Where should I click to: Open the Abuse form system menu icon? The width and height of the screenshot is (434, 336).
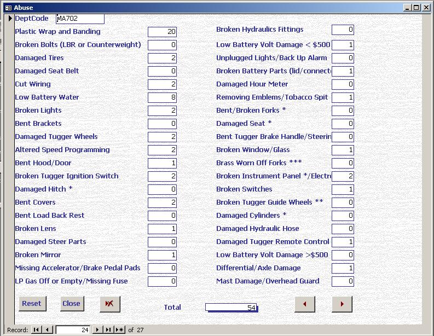click(x=8, y=8)
